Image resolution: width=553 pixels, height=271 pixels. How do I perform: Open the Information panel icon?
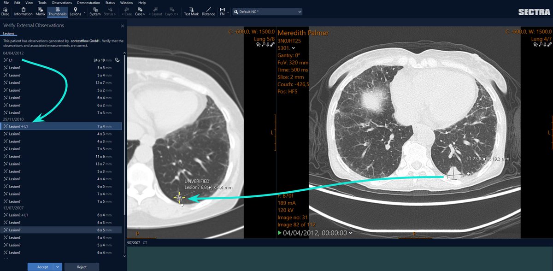[x=23, y=11]
